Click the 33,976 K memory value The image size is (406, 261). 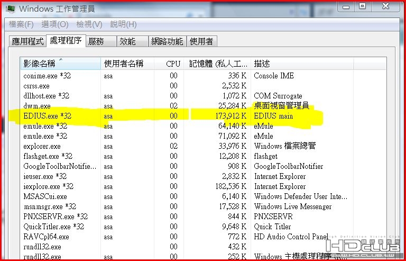tap(233, 146)
